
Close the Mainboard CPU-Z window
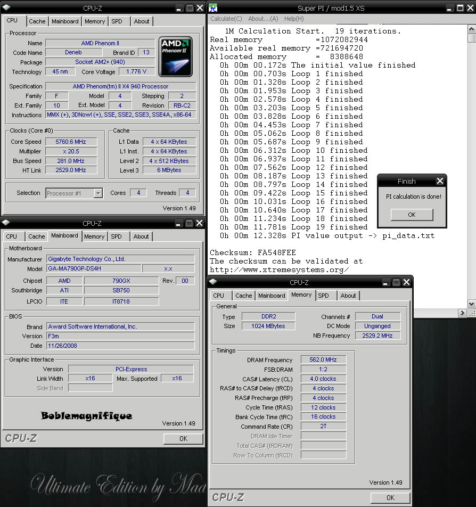pos(200,223)
